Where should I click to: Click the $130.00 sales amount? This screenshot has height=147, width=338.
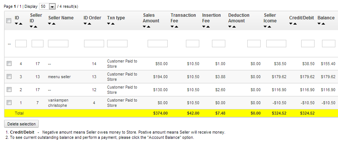click(160, 90)
